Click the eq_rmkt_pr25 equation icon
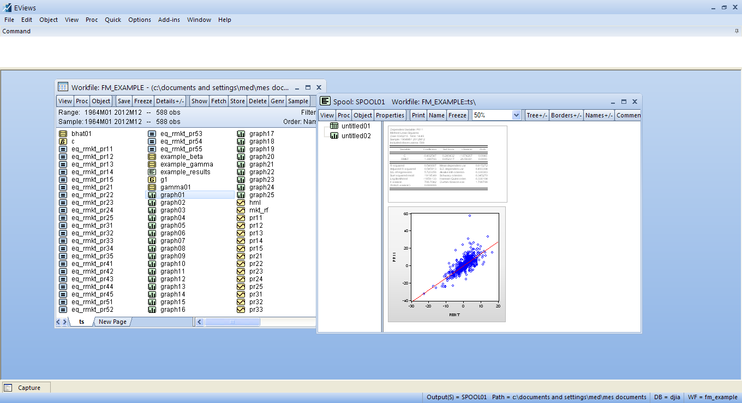 point(63,218)
